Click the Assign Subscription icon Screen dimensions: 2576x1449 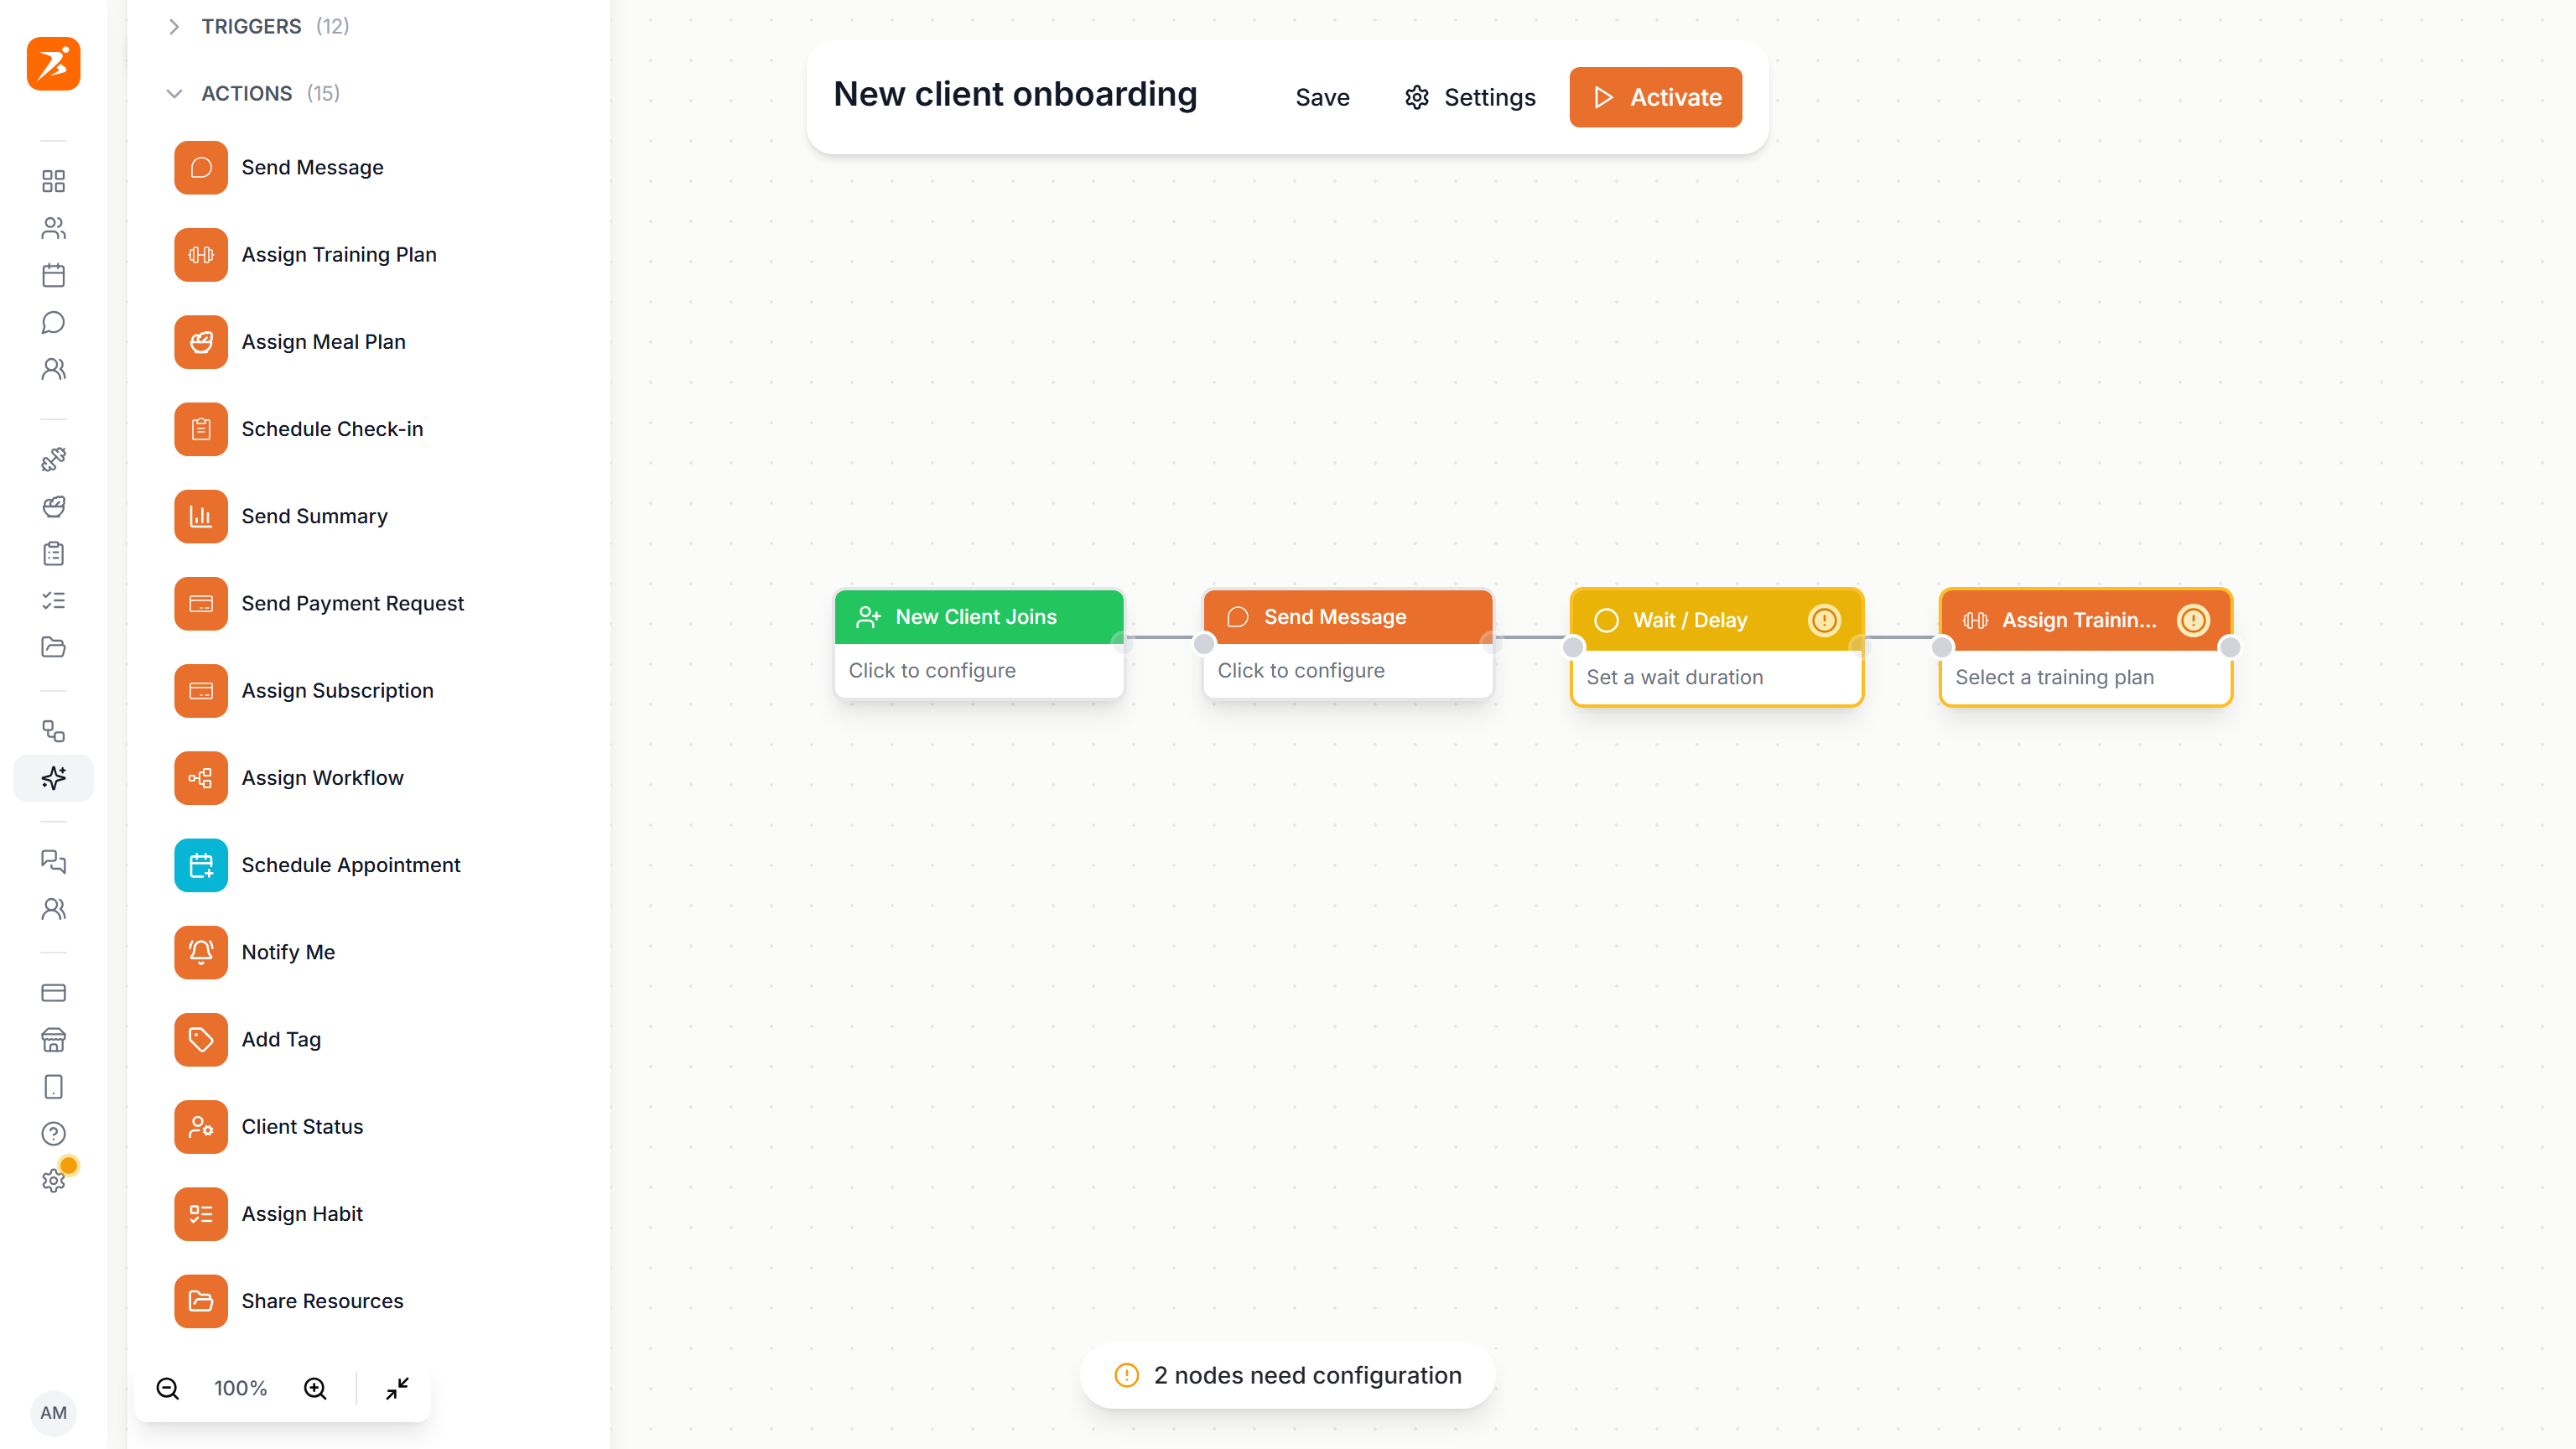pos(201,690)
